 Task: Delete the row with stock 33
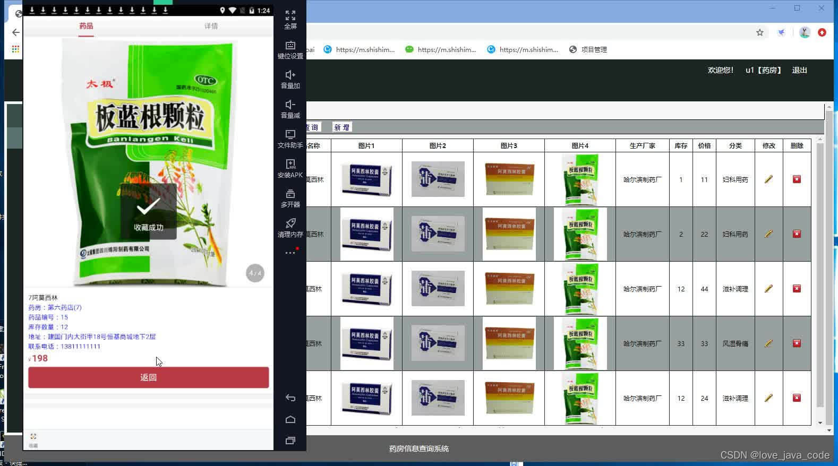click(x=797, y=343)
